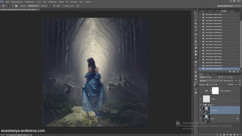Open the Файл menu
This screenshot has width=242, height=136.
[7, 2]
